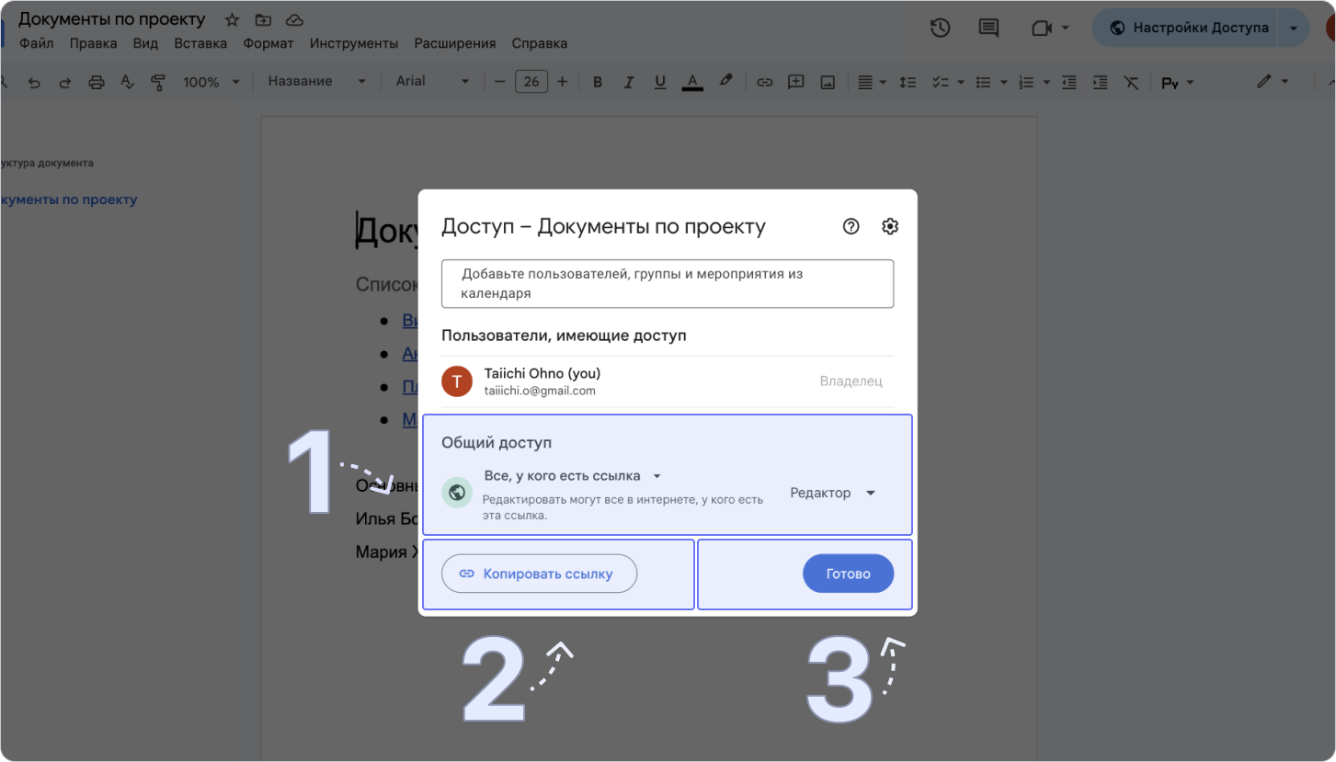Click the insert link icon in the toolbar

[764, 82]
